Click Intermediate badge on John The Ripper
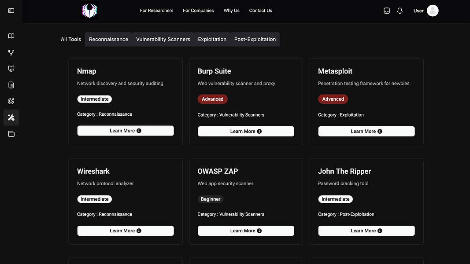 (335, 199)
